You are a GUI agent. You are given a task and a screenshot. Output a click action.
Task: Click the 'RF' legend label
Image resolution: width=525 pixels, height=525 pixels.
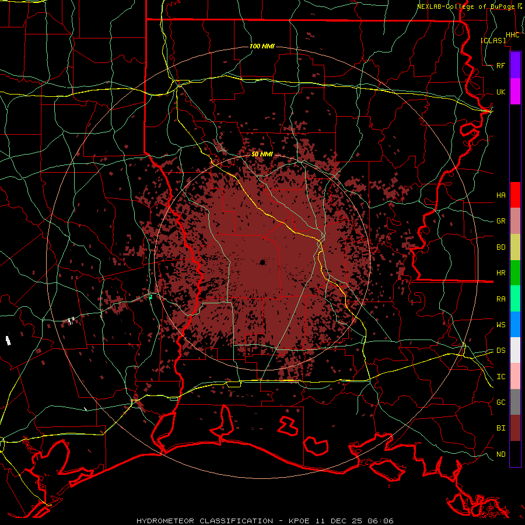coord(501,65)
